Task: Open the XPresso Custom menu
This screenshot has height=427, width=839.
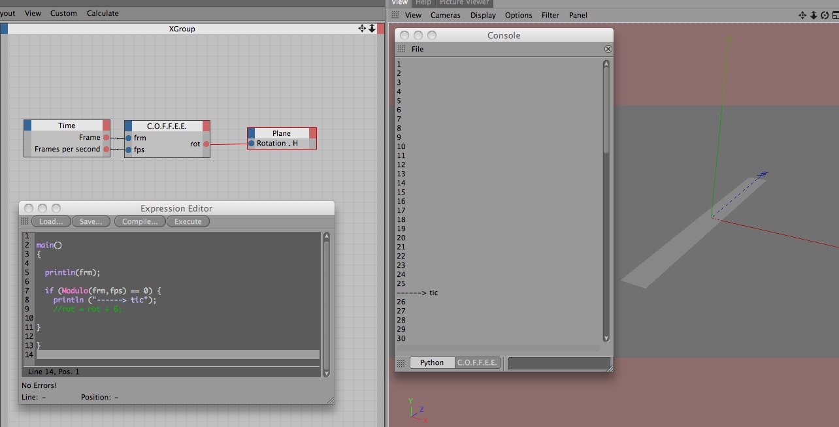Action: tap(63, 13)
